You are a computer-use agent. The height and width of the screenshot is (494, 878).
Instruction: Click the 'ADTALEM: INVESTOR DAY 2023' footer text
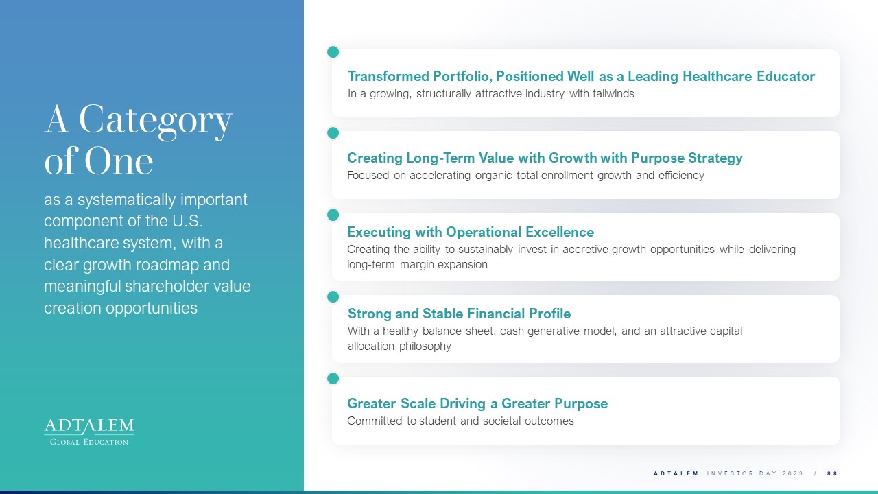[728, 473]
